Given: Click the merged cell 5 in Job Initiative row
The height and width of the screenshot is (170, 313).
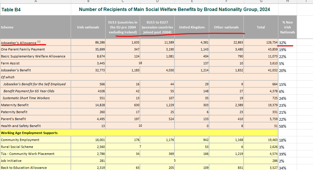Looking at the screenshot, I should pyautogui.click(x=175, y=161).
